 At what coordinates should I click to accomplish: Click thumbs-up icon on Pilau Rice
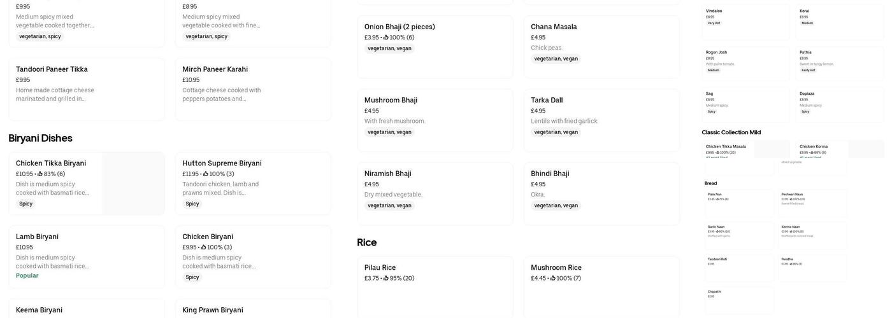(386, 279)
